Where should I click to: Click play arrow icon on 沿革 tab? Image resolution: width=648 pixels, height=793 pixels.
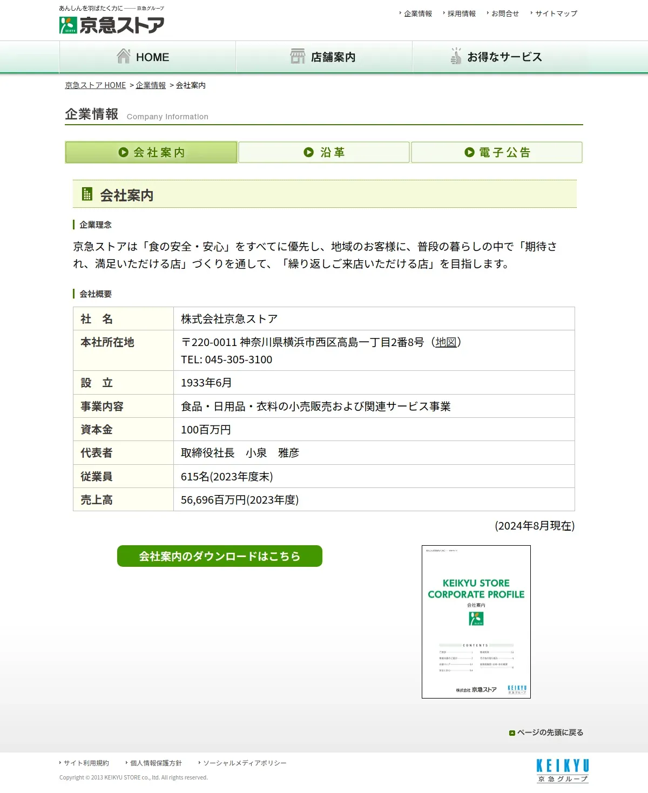click(309, 152)
